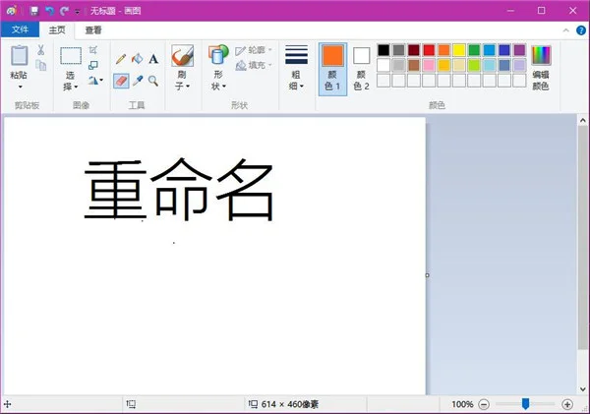Open the Quick Access Toolbar customize arrow
The height and width of the screenshot is (414, 590).
[x=78, y=12]
